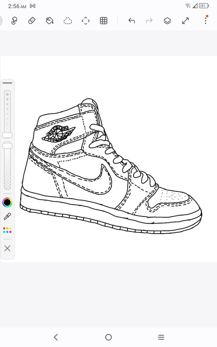Activate the lasso selection tool
Image resolution: width=217 pixels, height=347 pixels.
click(68, 21)
